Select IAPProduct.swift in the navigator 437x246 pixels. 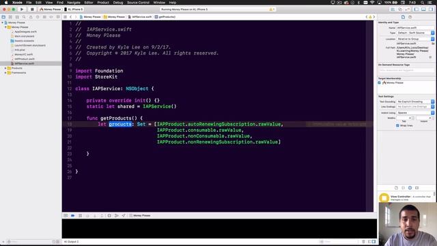pos(25,59)
